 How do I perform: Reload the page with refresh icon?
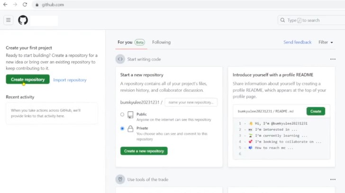(25, 5)
